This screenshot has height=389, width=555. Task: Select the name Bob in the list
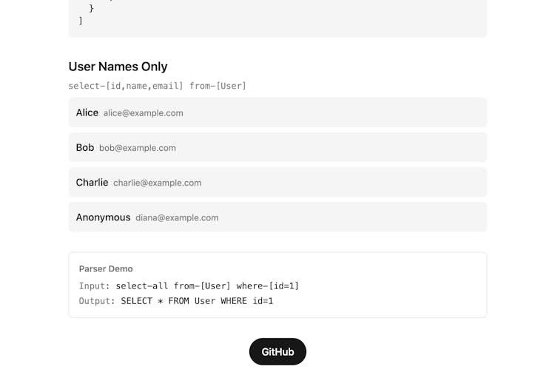tap(84, 147)
